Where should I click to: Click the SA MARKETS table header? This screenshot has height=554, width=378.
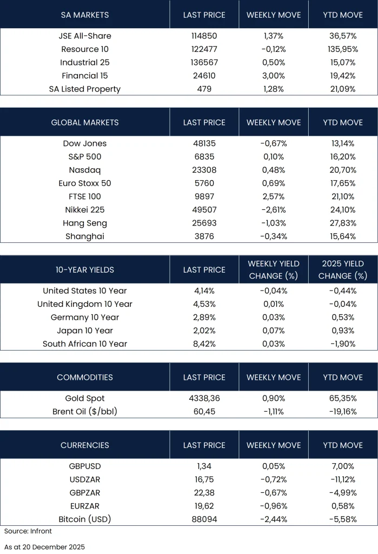click(x=84, y=15)
